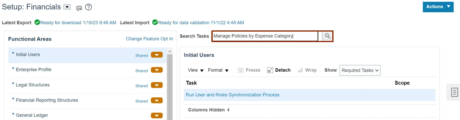
Task: Open the help question mark icon
Action: coord(89,7)
